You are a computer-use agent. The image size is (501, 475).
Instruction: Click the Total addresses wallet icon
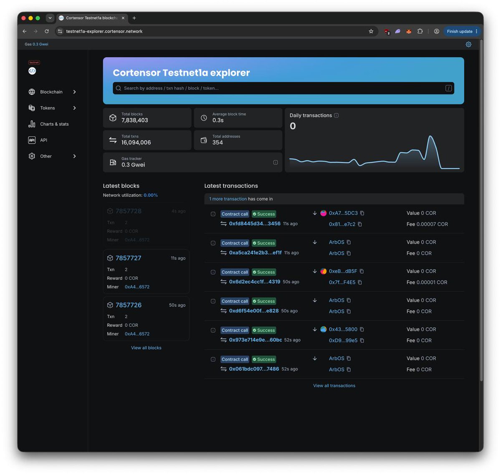tap(204, 140)
